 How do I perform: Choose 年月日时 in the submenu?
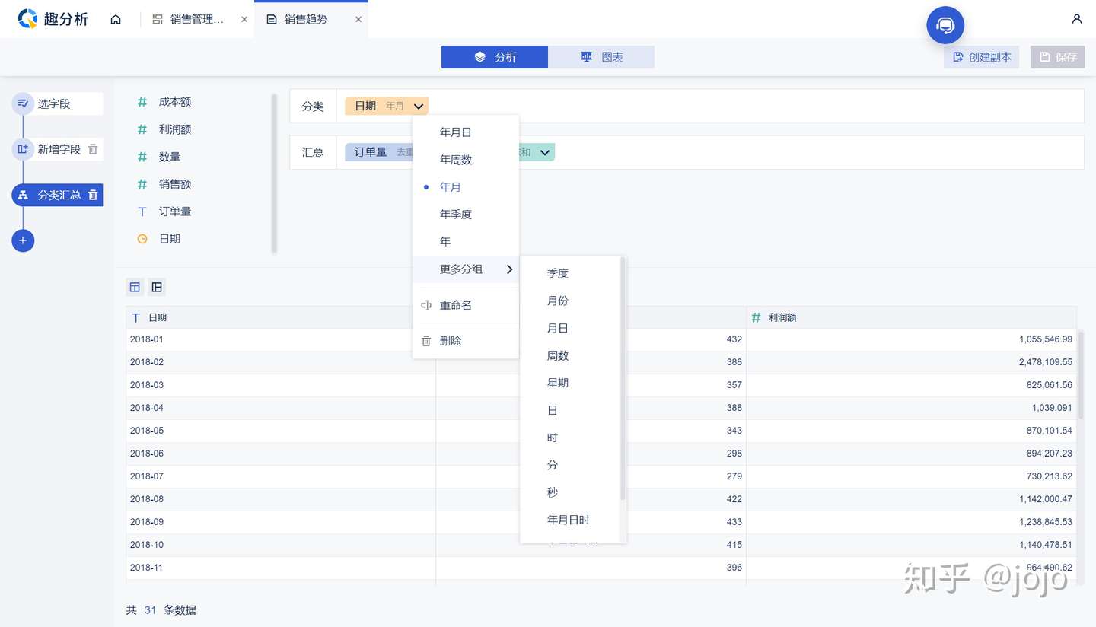[x=570, y=520]
